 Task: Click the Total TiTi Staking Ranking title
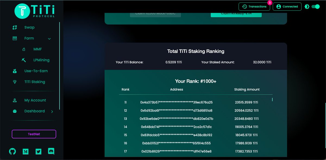click(196, 51)
